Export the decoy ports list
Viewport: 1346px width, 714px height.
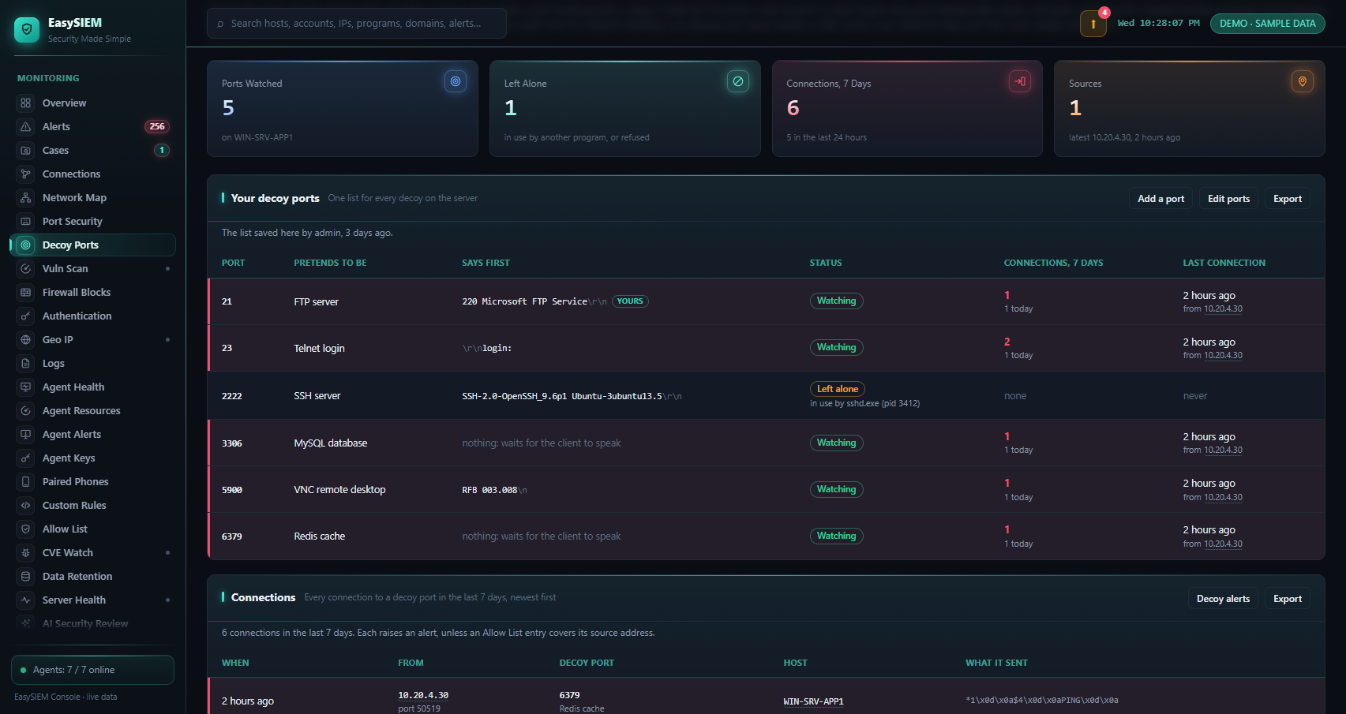(x=1288, y=199)
